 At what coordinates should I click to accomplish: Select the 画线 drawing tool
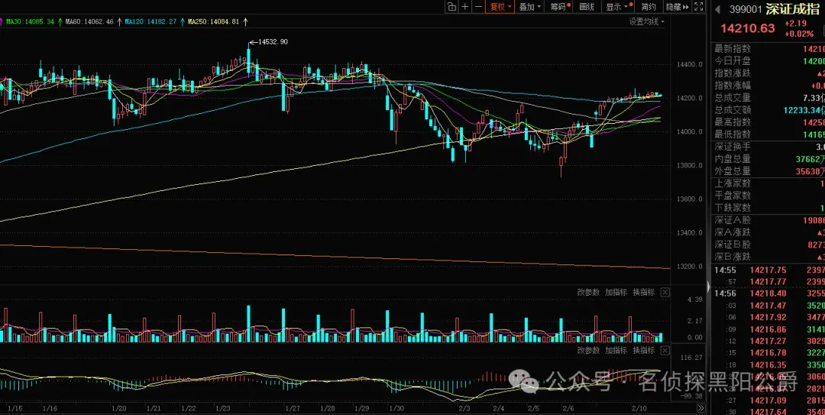(587, 6)
